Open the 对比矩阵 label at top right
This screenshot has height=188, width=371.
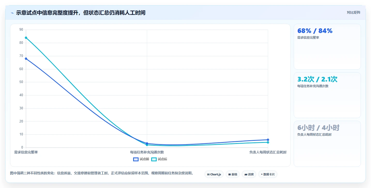(x=353, y=12)
